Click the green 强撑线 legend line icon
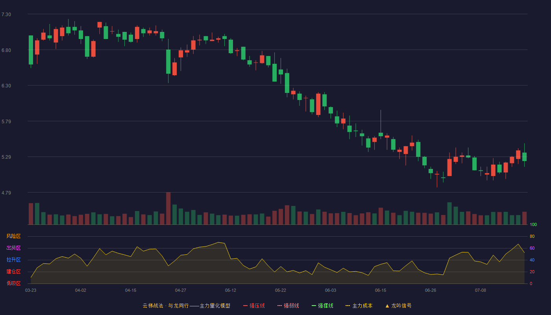 click(314, 306)
